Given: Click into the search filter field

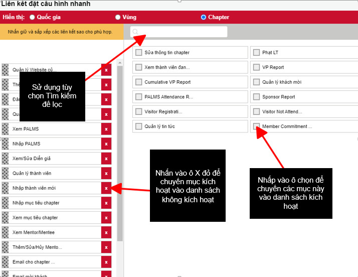Looking at the screenshot, I should 181,32.
